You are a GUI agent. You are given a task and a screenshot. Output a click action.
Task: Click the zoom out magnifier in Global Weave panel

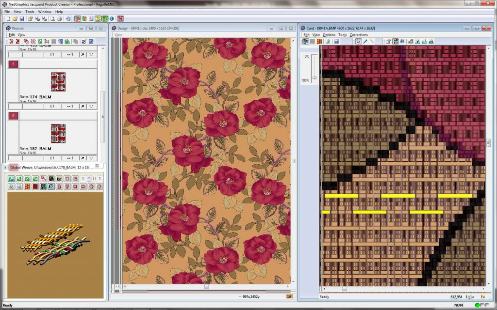click(x=19, y=186)
